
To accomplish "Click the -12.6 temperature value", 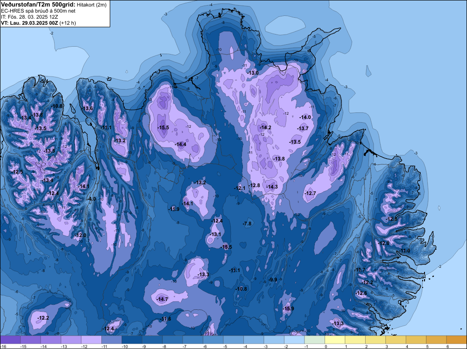I will 361,293.
